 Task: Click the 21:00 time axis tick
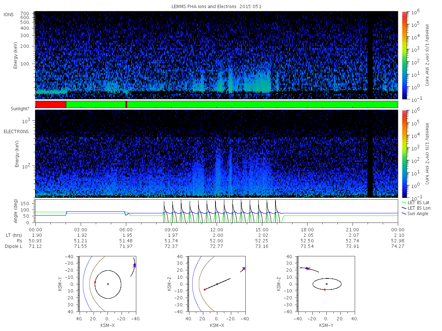click(x=352, y=229)
